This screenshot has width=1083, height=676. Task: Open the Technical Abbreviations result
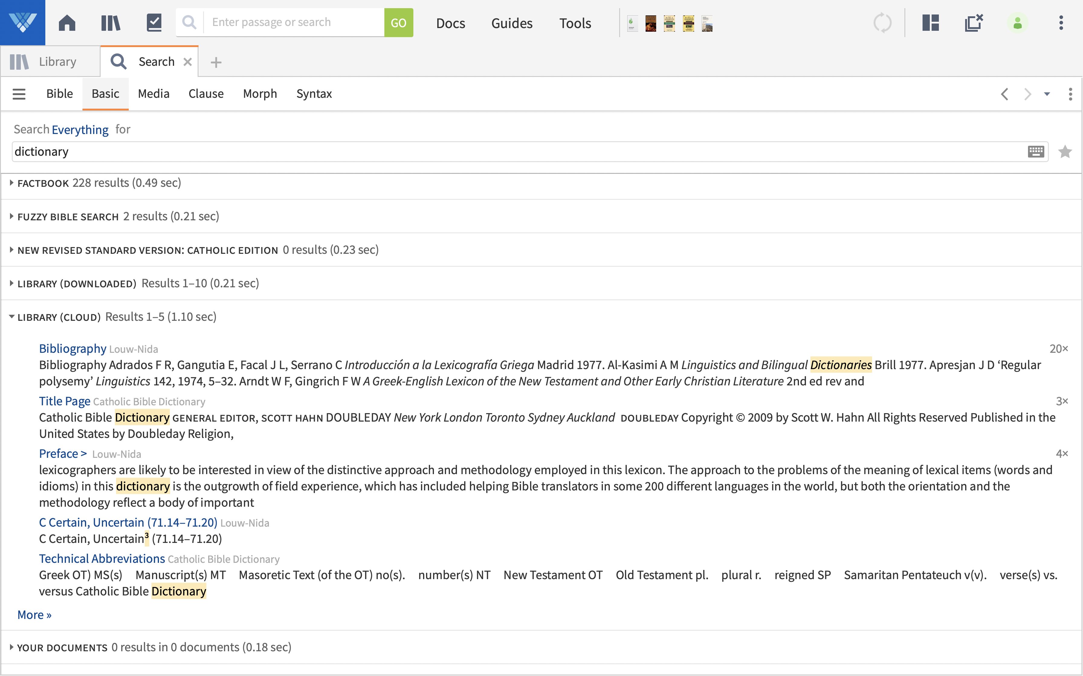[102, 559]
